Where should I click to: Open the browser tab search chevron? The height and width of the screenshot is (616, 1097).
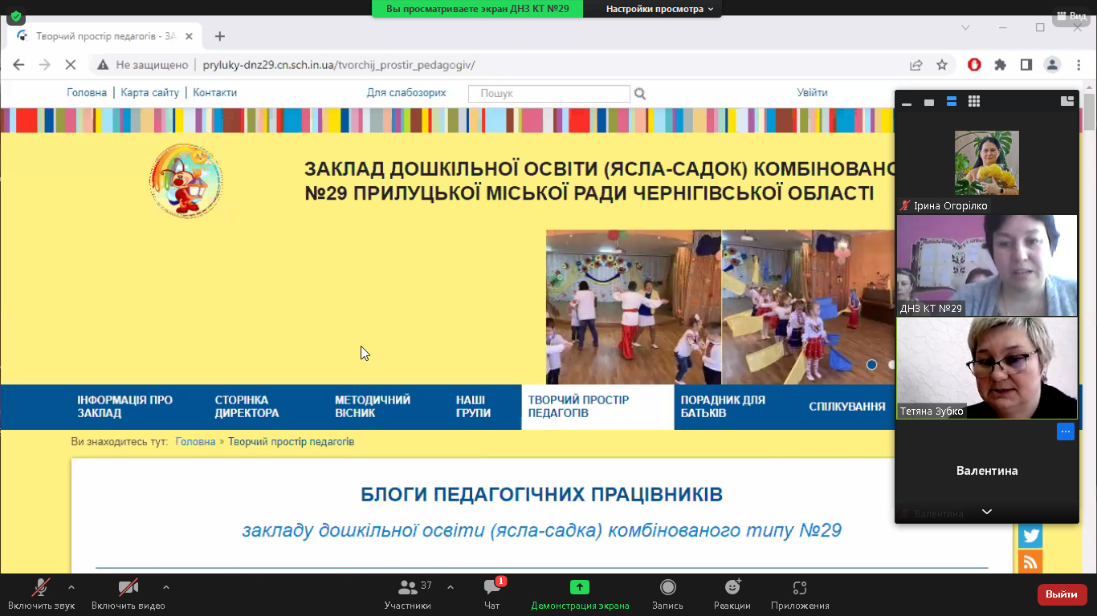(x=965, y=27)
